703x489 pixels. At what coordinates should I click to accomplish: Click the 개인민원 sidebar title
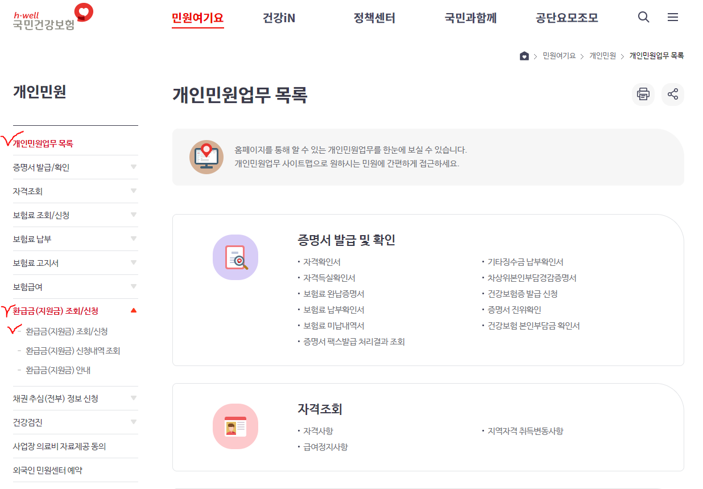tap(40, 92)
